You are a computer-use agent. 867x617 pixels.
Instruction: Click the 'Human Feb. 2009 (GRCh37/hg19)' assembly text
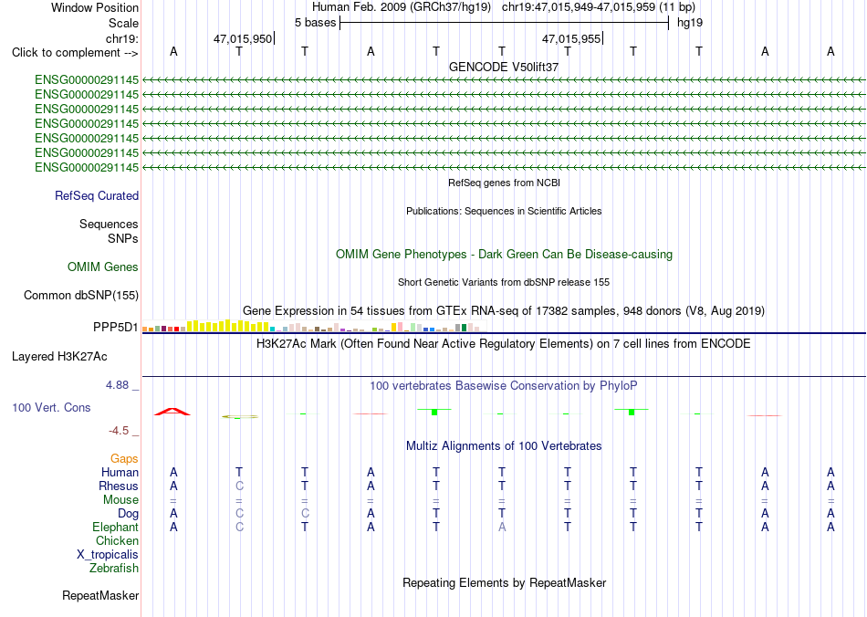coord(402,7)
